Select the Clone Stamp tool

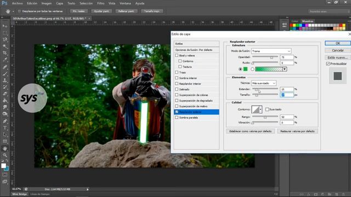tap(5, 80)
